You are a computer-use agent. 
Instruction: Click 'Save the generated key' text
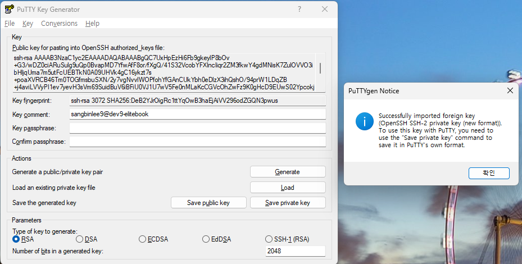coord(44,203)
